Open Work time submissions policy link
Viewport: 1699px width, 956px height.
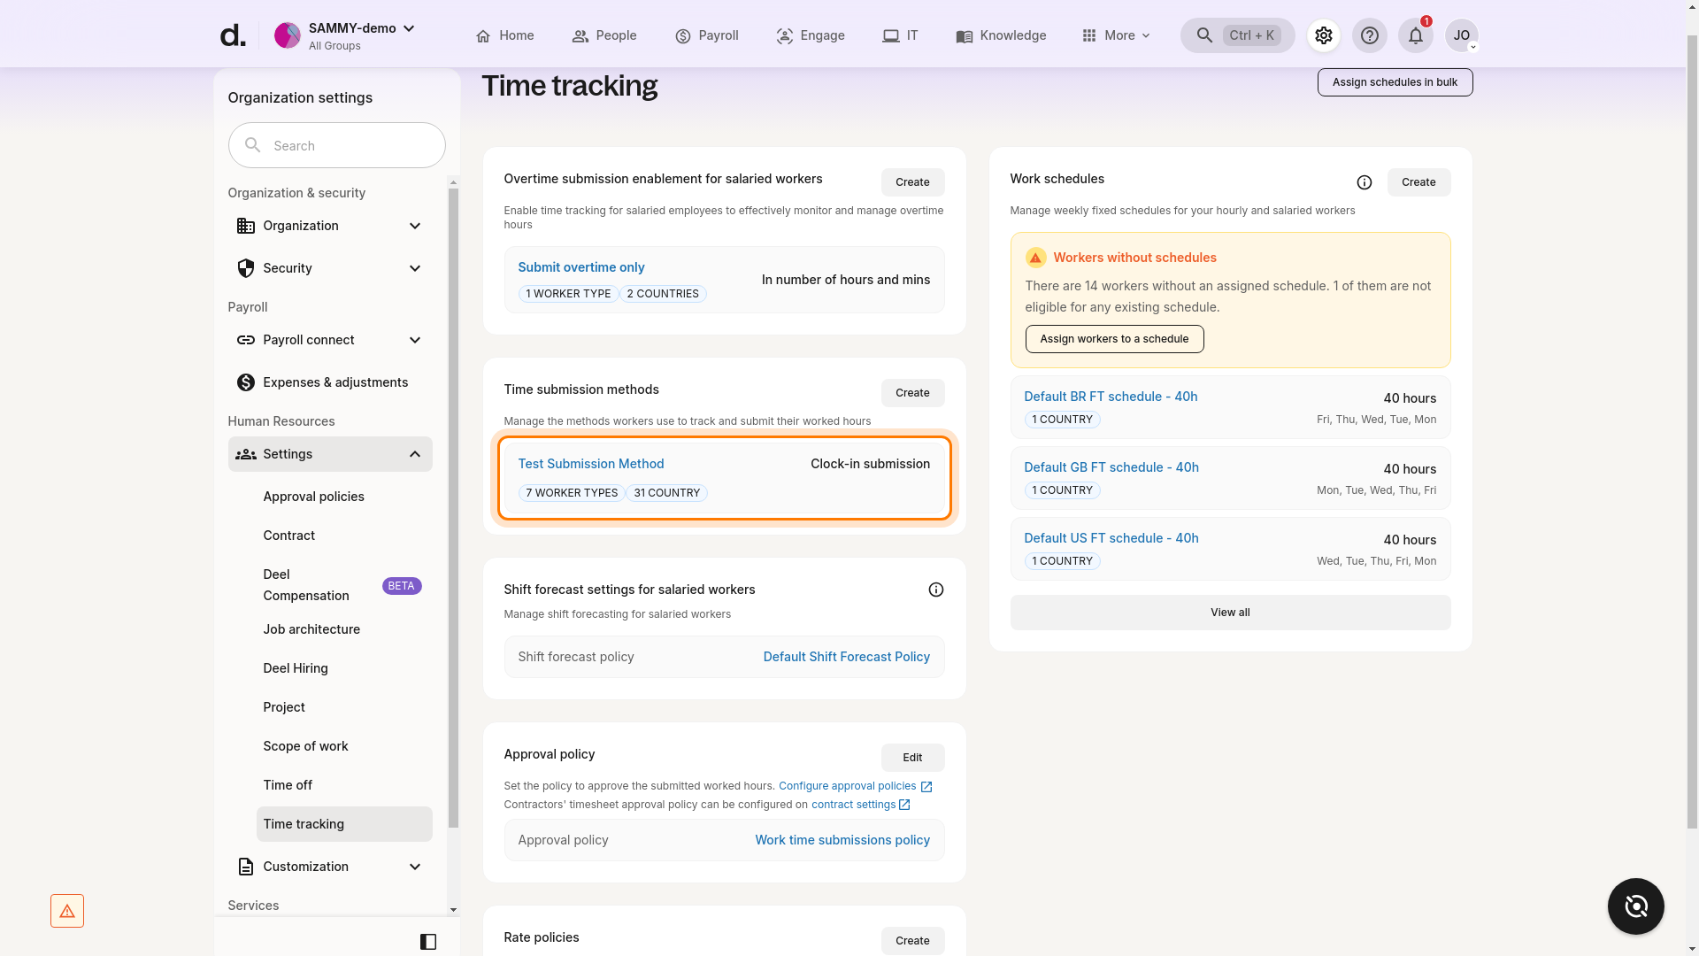(x=842, y=840)
